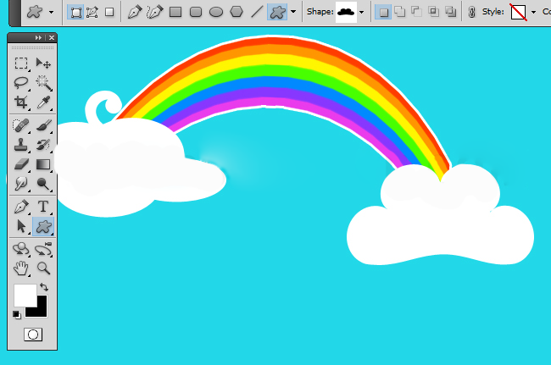Open the Shape picker dropdown arrow
The height and width of the screenshot is (365, 551).
[362, 13]
